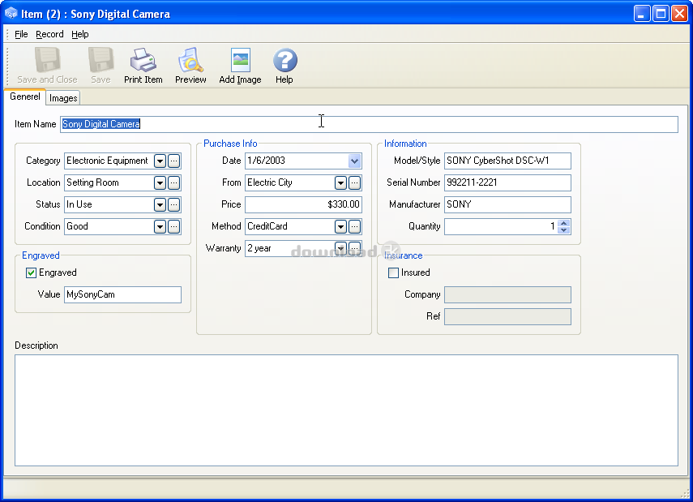Maximize the Item window
This screenshot has height=502, width=693.
pyautogui.click(x=661, y=14)
